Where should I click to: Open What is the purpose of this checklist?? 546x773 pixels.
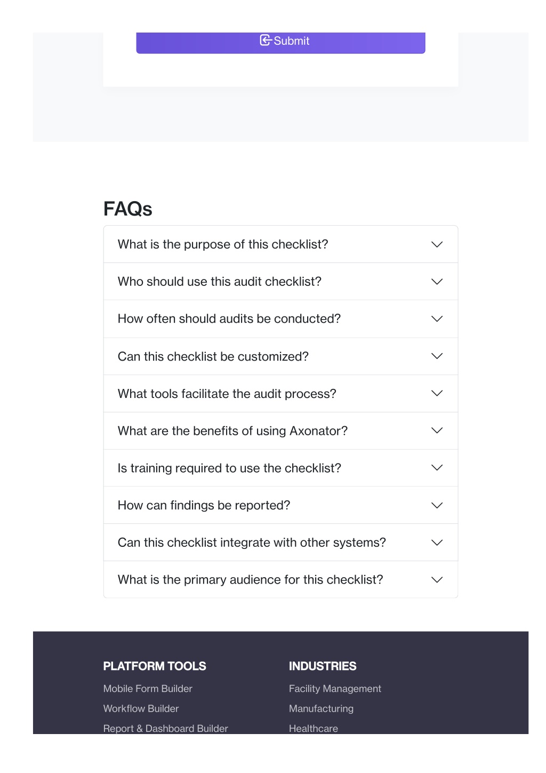(280, 244)
